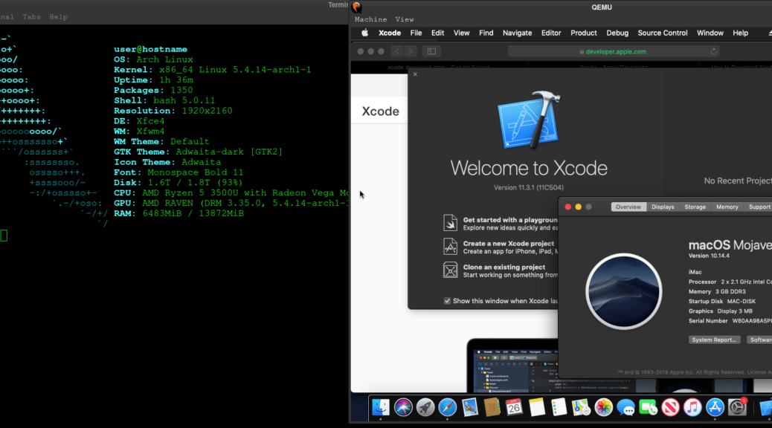This screenshot has height=428, width=772.
Task: Open the File menu in Xcode
Action: tap(416, 33)
